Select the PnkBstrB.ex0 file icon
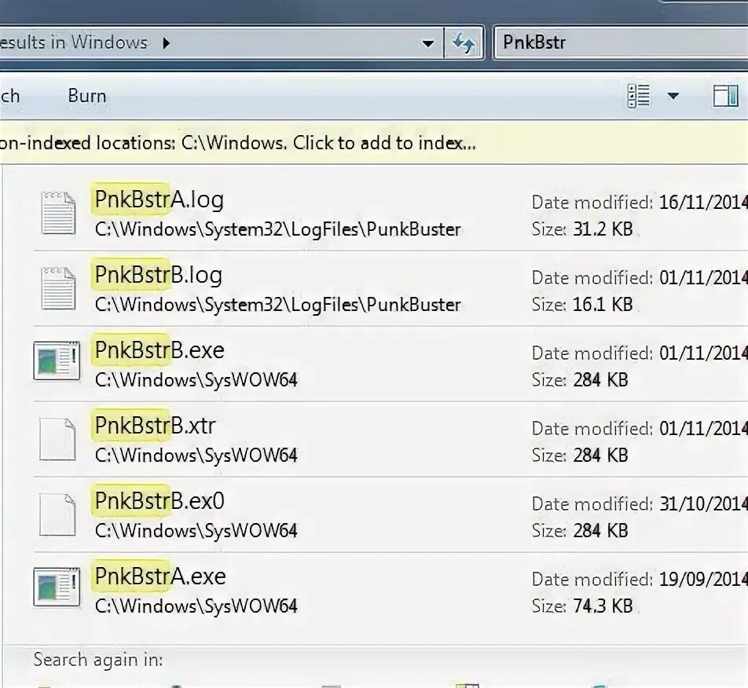This screenshot has width=748, height=688. [57, 514]
